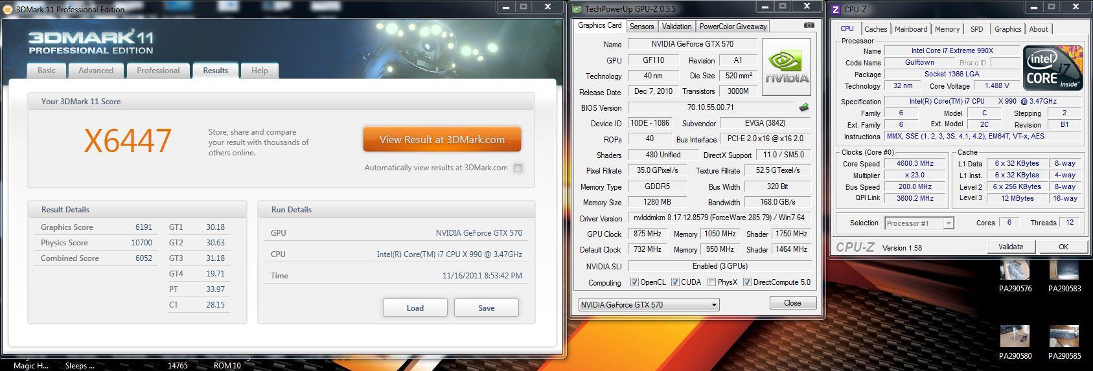Image resolution: width=1093 pixels, height=371 pixels.
Task: Open the PowerColor Giveaway tab
Action: click(x=732, y=27)
